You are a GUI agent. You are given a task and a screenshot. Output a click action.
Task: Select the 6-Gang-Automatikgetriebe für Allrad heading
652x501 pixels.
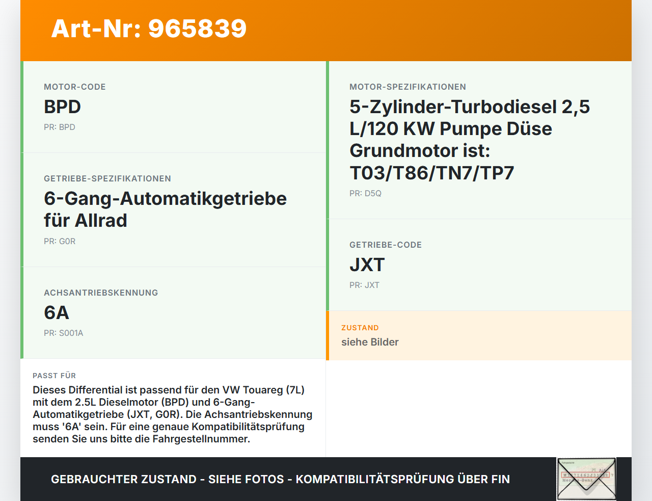[165, 209]
